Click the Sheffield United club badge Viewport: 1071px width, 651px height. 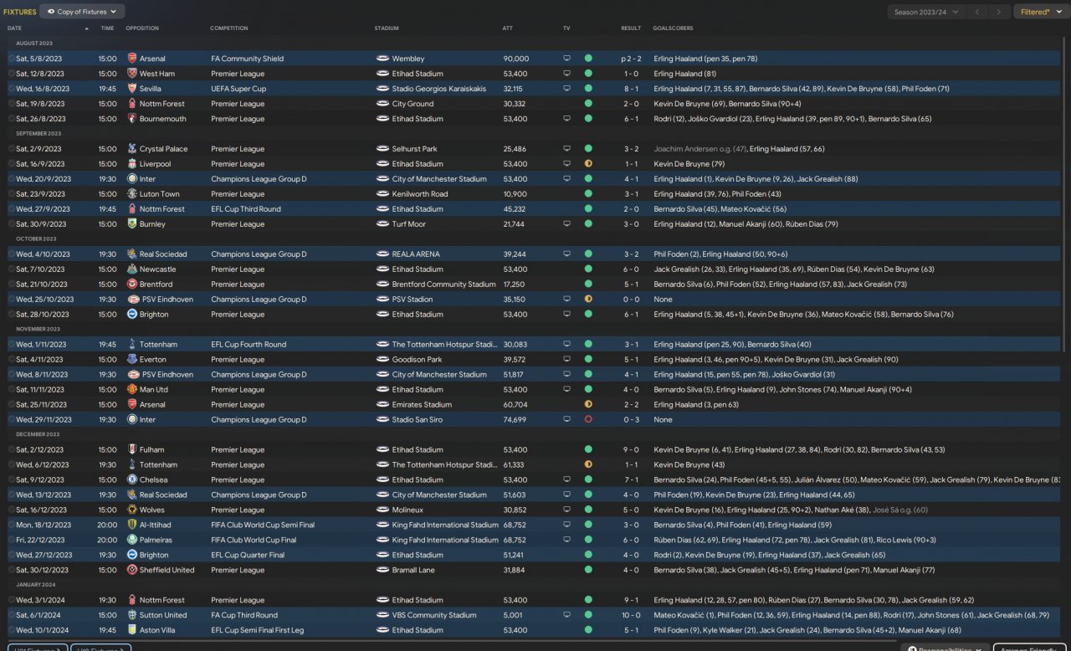pyautogui.click(x=131, y=571)
